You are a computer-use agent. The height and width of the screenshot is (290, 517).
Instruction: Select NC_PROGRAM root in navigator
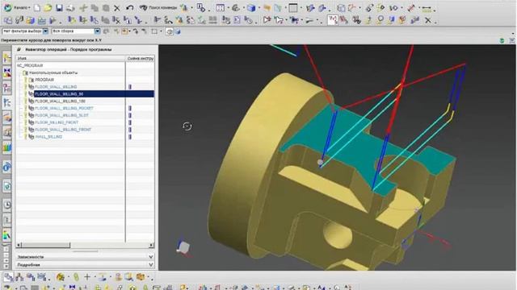pos(30,65)
